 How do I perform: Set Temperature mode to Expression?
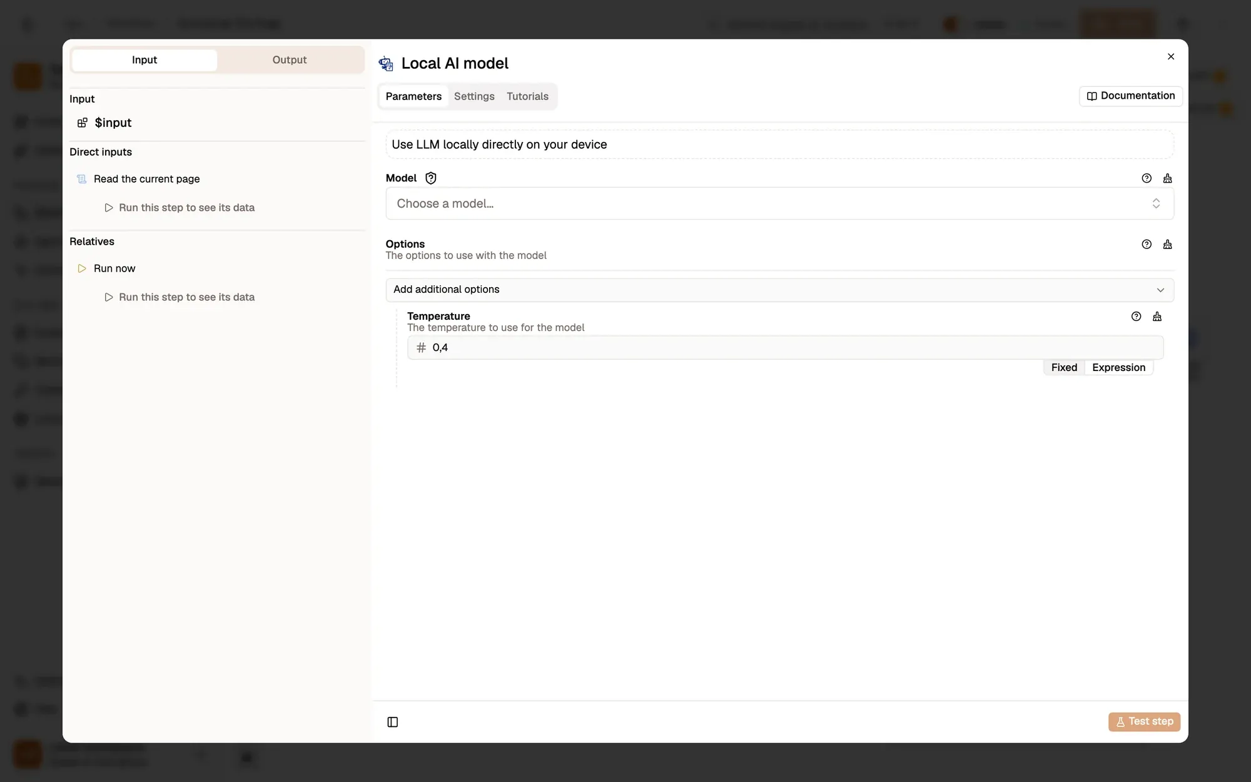coord(1118,368)
